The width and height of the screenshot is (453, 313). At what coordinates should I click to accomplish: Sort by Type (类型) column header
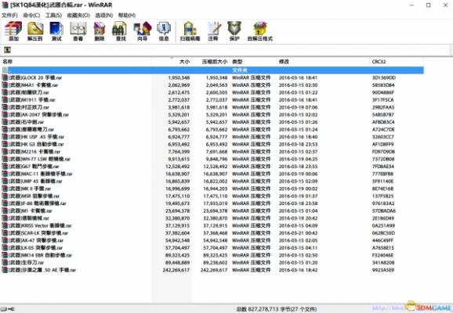point(253,62)
